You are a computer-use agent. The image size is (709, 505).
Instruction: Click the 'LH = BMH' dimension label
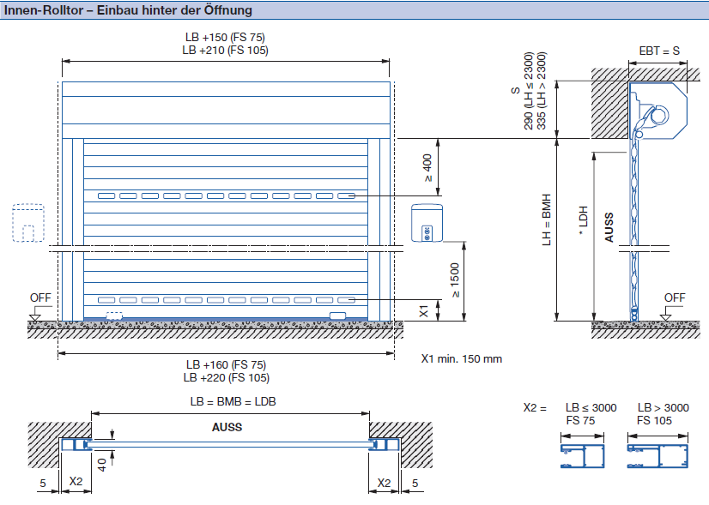547,220
